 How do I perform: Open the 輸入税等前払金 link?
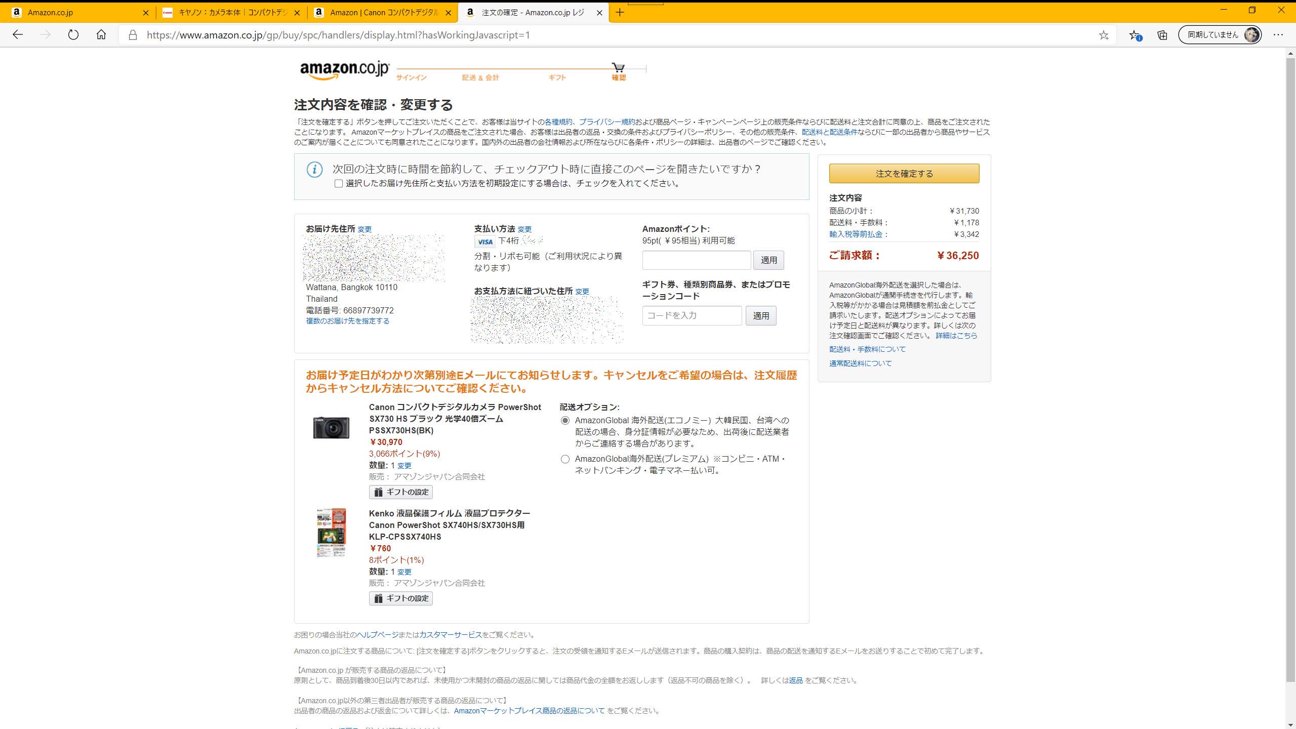[856, 234]
